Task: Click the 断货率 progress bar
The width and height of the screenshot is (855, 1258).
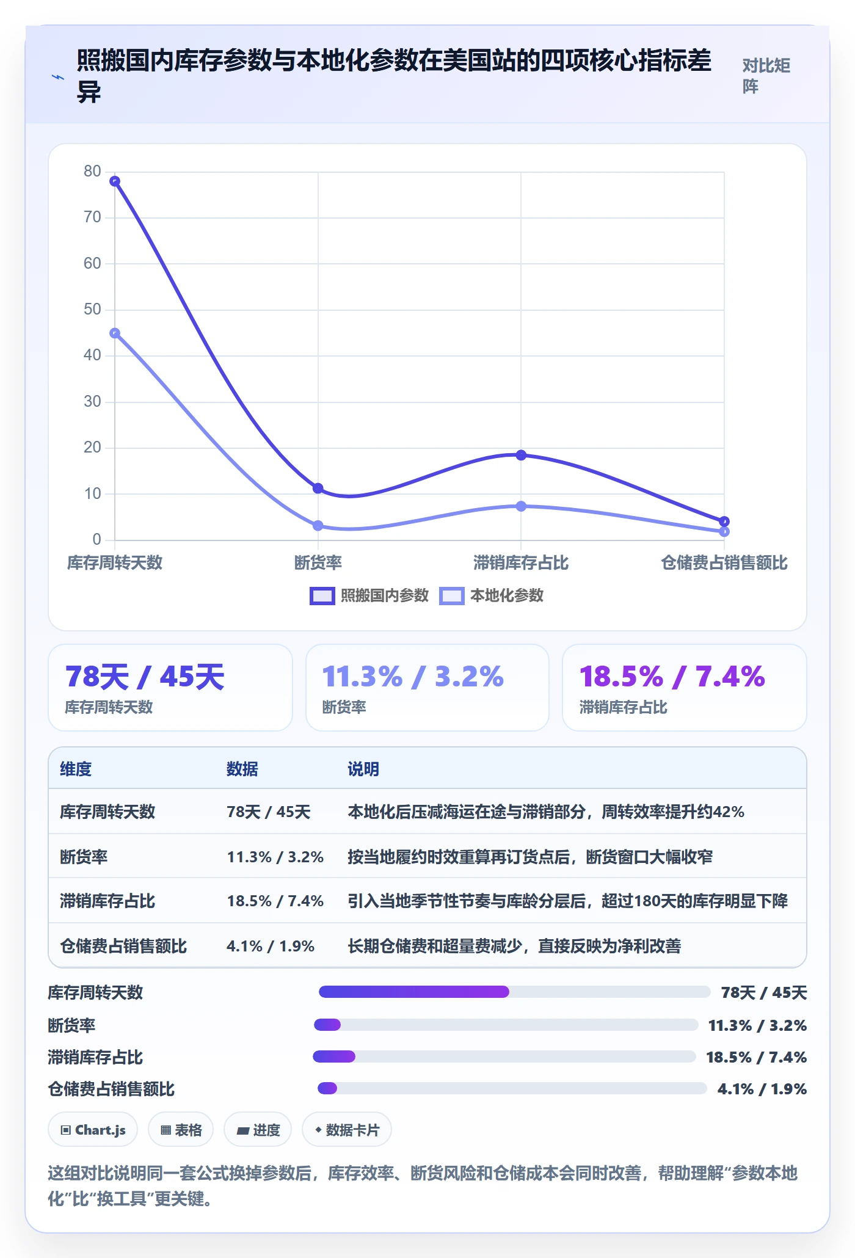Action: click(506, 1025)
